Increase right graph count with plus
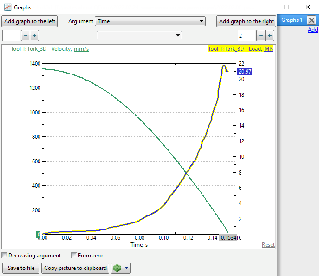 pos(269,36)
